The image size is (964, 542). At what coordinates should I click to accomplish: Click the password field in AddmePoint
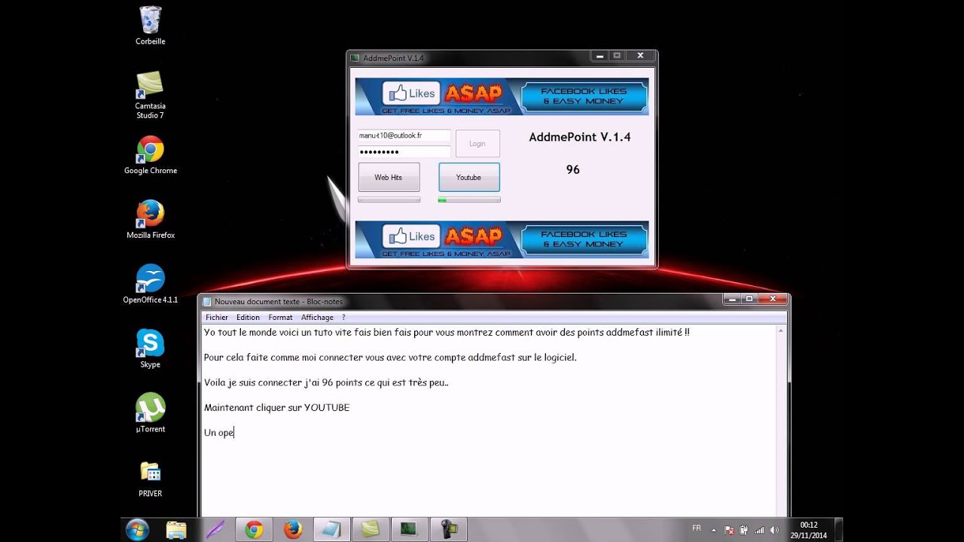(x=404, y=151)
